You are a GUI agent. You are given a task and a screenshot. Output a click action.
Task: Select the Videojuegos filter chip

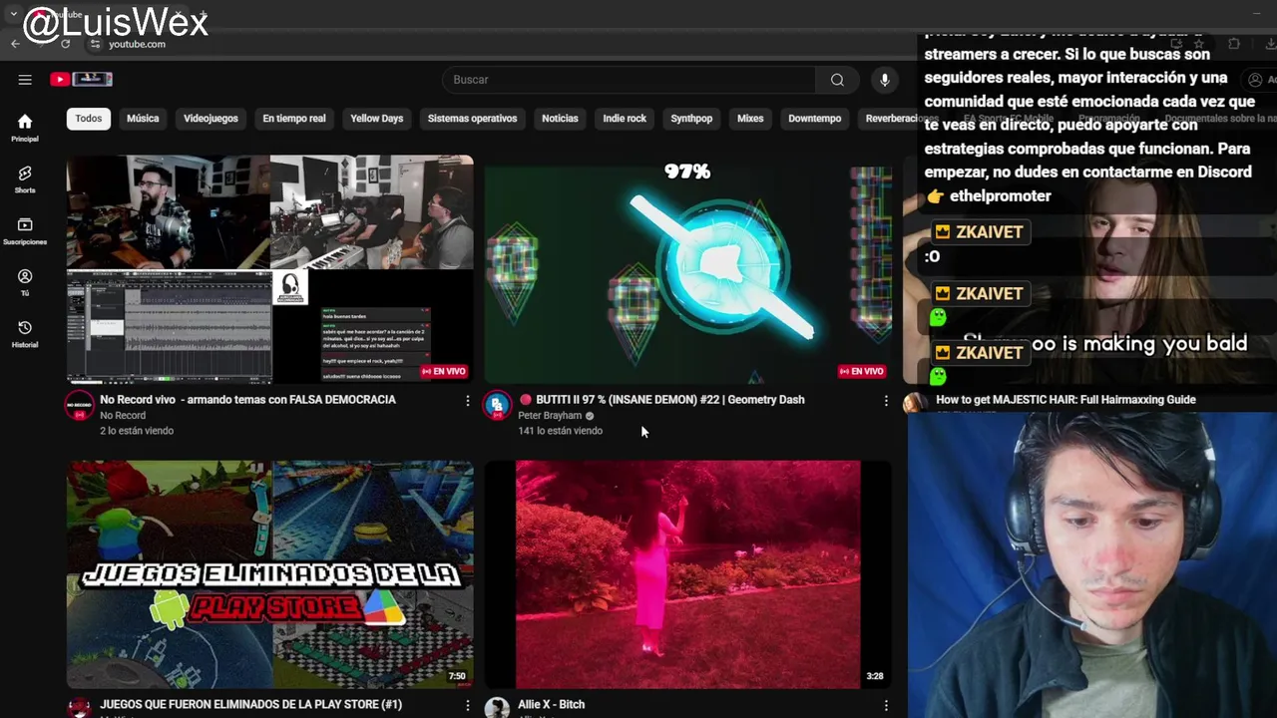(x=211, y=119)
